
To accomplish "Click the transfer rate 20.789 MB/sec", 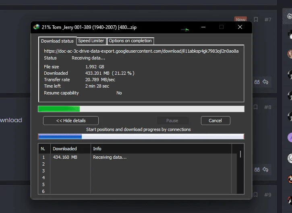I will pos(100,80).
